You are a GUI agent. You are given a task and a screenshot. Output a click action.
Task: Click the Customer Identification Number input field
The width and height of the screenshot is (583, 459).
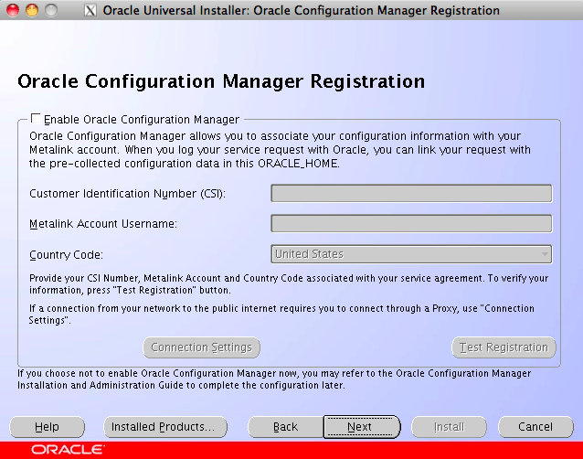coord(411,193)
